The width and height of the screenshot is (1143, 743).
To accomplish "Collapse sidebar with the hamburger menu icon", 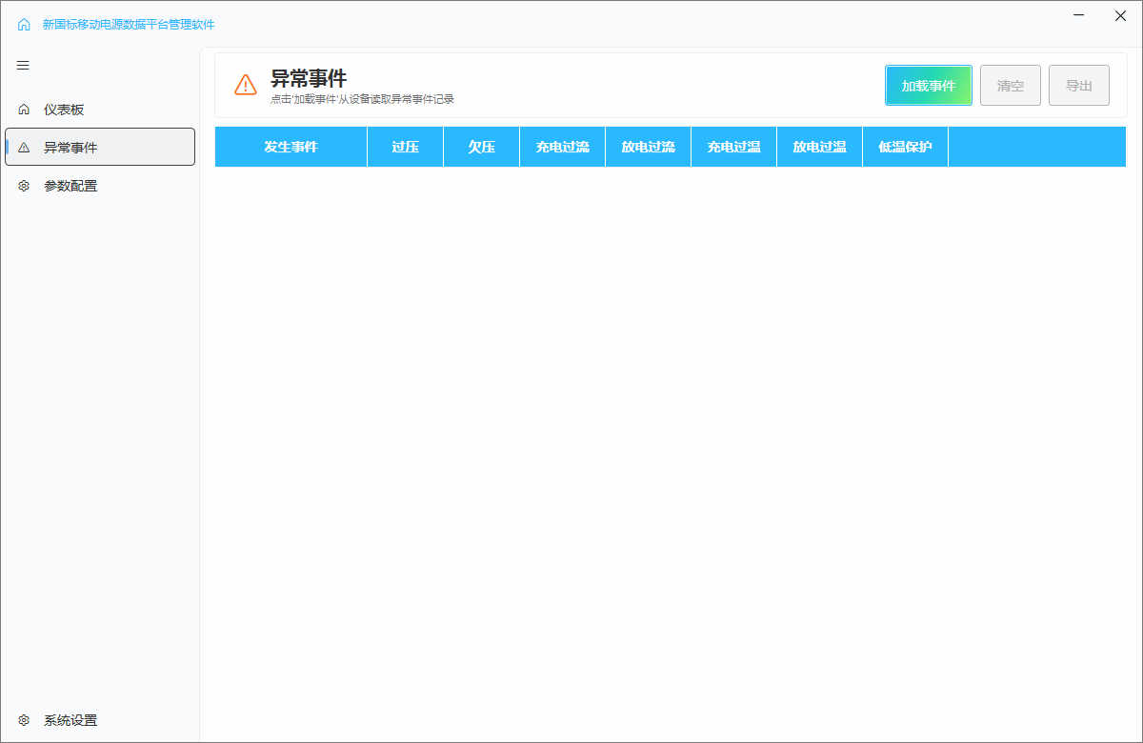I will coord(23,66).
